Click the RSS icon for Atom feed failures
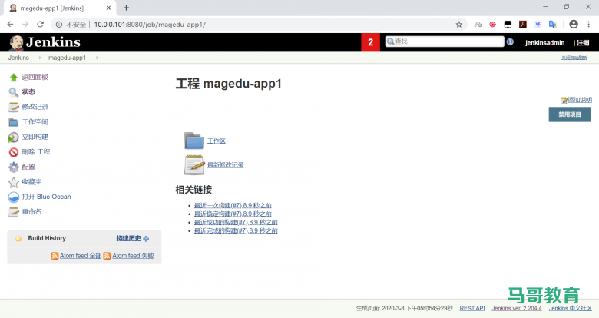 click(107, 256)
